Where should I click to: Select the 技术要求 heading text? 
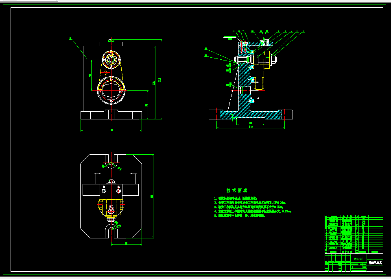tap(237, 190)
